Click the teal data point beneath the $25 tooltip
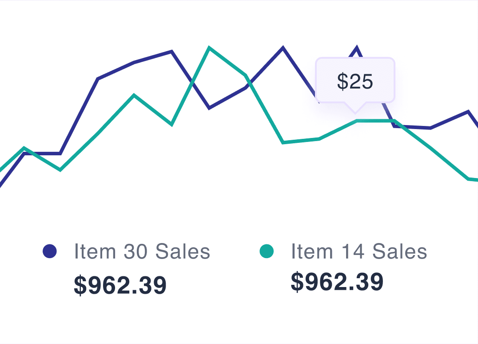 (357, 121)
